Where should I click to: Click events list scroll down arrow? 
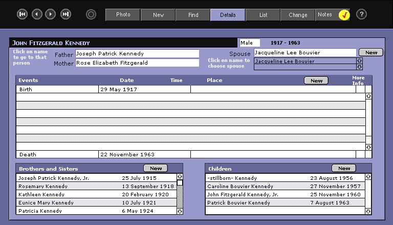(368, 147)
